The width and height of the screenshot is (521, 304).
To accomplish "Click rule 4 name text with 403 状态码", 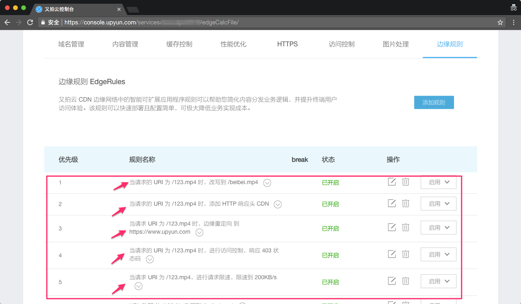I will point(204,254).
